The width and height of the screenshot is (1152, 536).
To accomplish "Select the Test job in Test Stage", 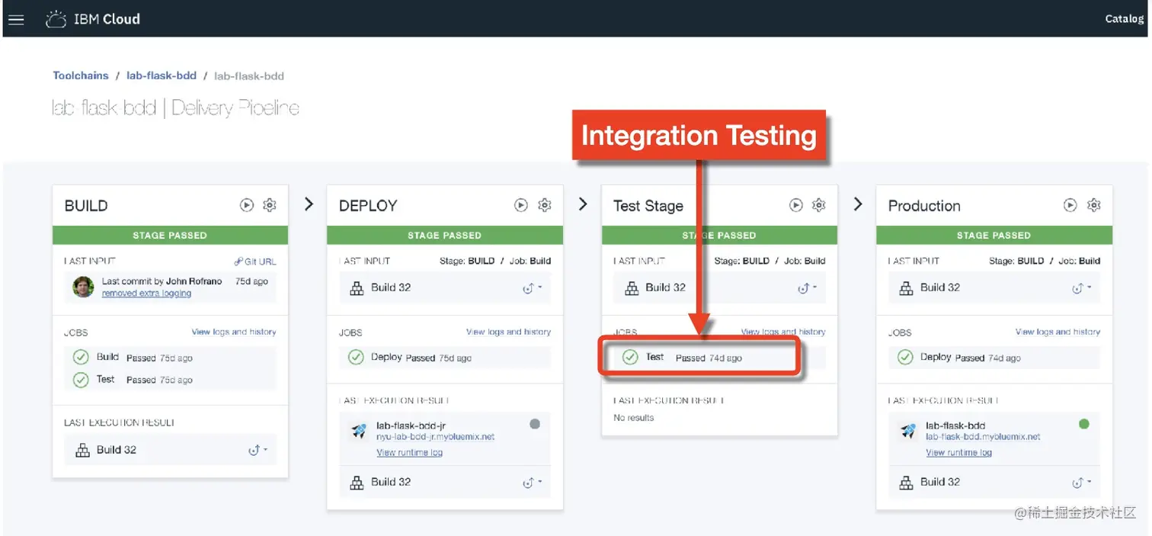I will tap(654, 357).
